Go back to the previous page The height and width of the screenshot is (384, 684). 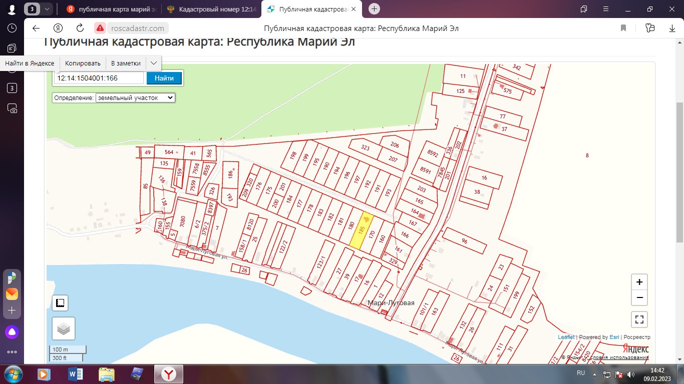pos(36,28)
